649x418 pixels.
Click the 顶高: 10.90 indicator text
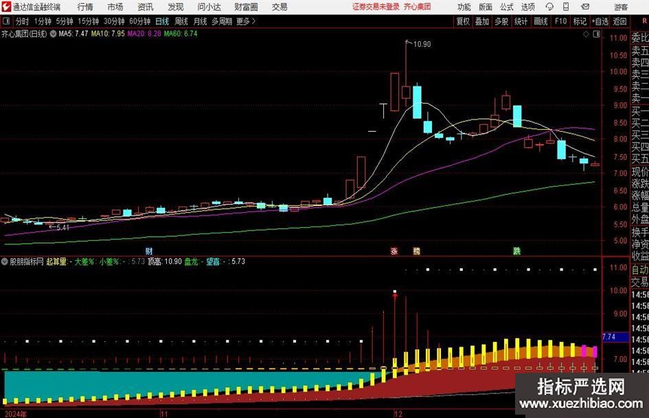(x=165, y=262)
